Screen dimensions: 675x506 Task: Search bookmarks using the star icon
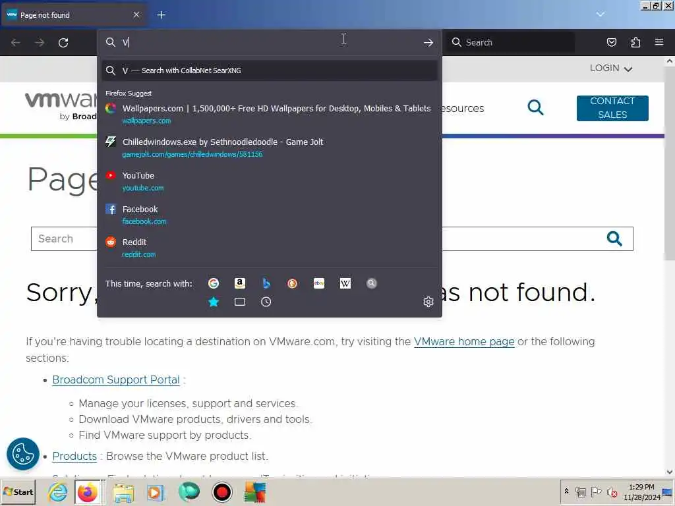click(x=214, y=302)
